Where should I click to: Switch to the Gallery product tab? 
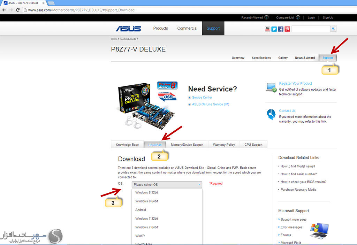283,58
